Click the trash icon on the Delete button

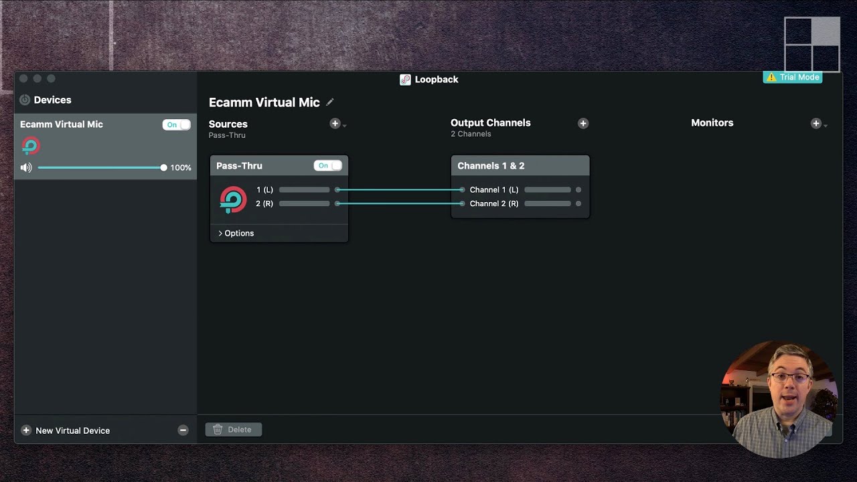pos(218,430)
